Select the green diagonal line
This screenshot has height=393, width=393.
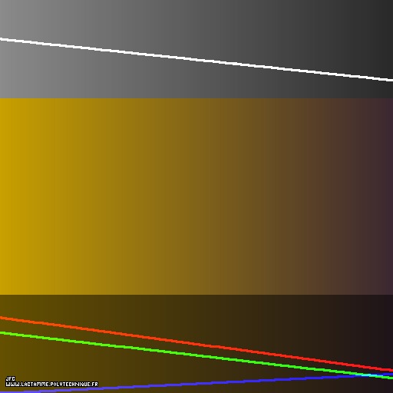tap(196, 355)
